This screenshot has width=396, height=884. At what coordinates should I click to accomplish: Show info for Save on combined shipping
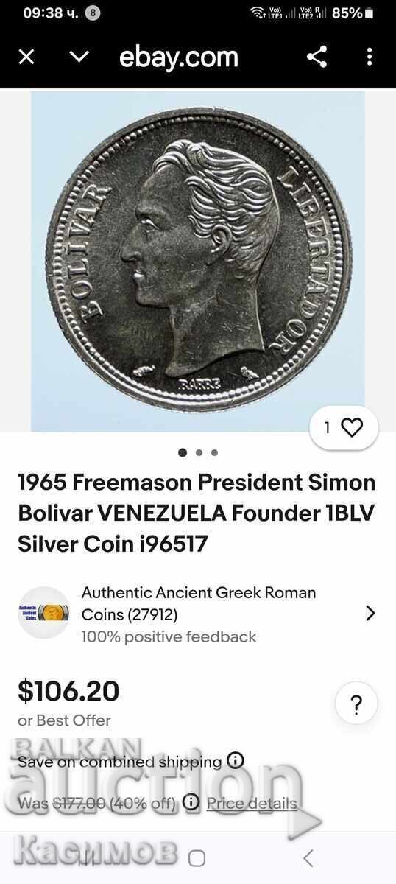click(x=236, y=761)
